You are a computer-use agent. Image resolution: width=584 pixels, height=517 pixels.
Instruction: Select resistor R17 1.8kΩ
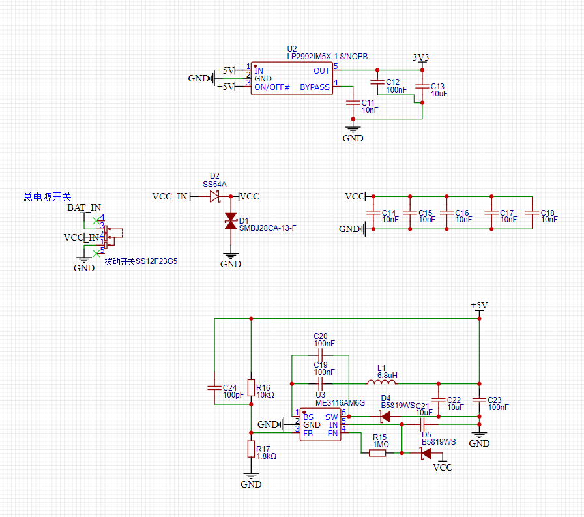click(x=251, y=449)
